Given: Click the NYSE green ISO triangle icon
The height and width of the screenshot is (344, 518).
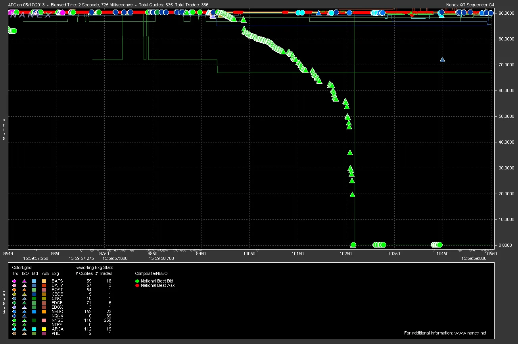Looking at the screenshot, I should click(x=25, y=320).
